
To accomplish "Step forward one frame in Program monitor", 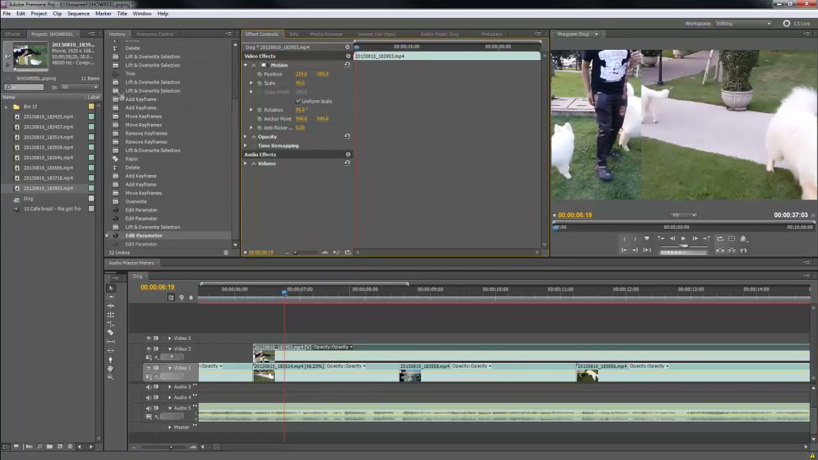I will point(695,238).
